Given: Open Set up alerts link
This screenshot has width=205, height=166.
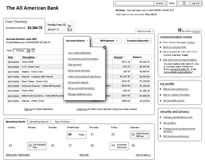Looking at the screenshot, I should pos(170,123).
